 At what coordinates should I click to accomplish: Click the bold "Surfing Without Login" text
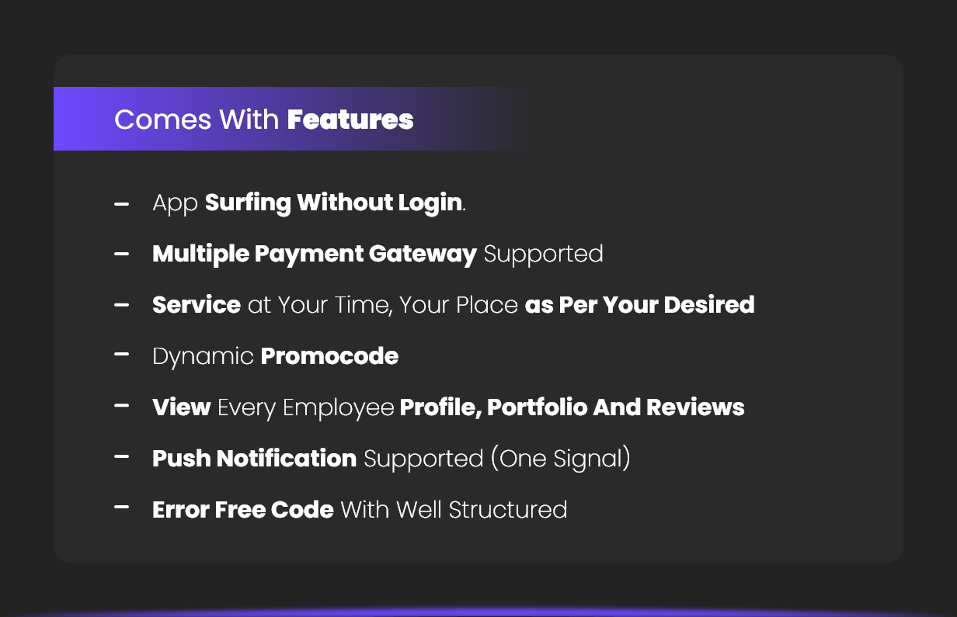(333, 203)
